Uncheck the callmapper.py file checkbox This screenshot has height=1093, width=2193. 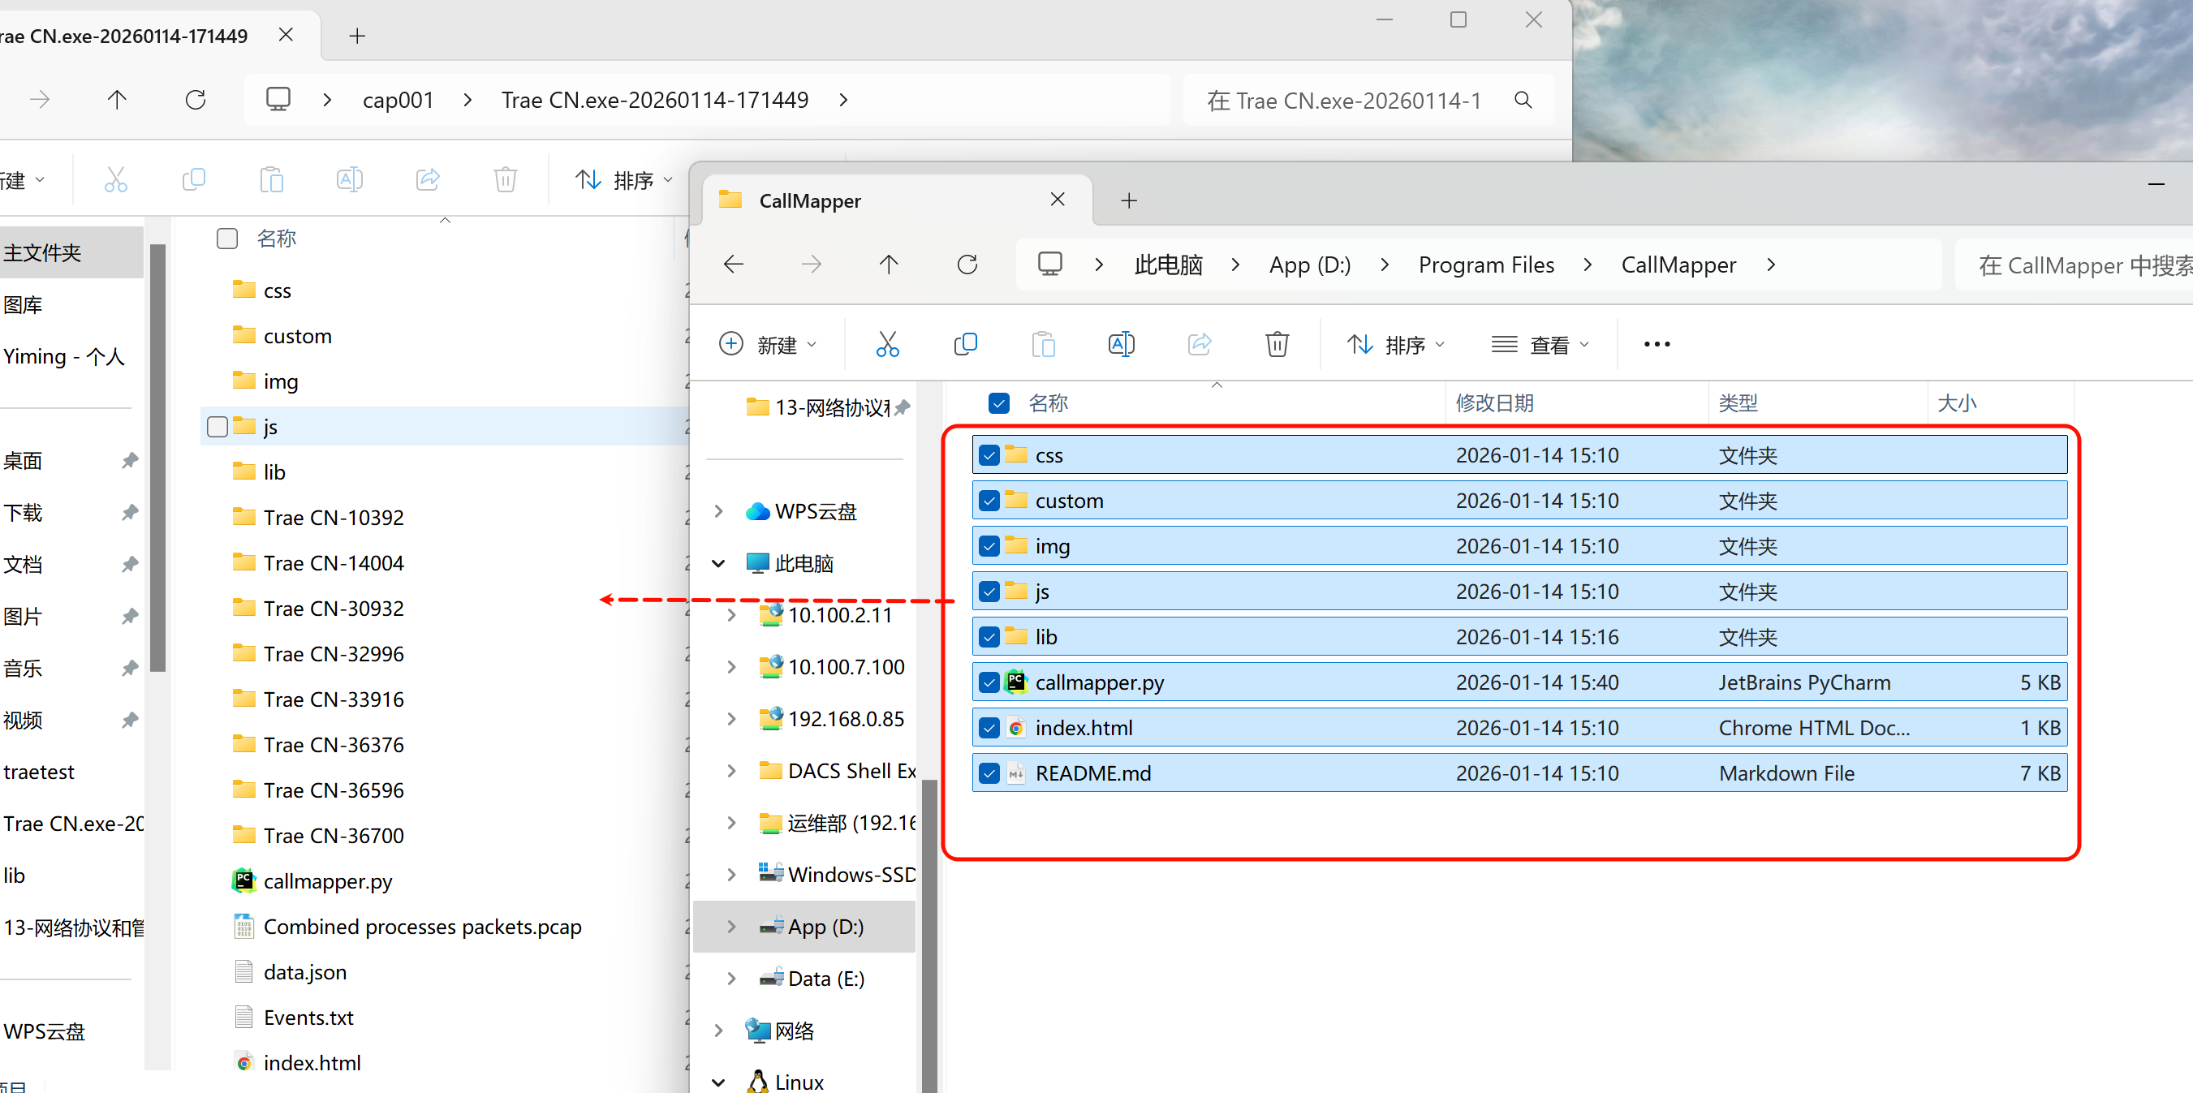click(x=989, y=682)
